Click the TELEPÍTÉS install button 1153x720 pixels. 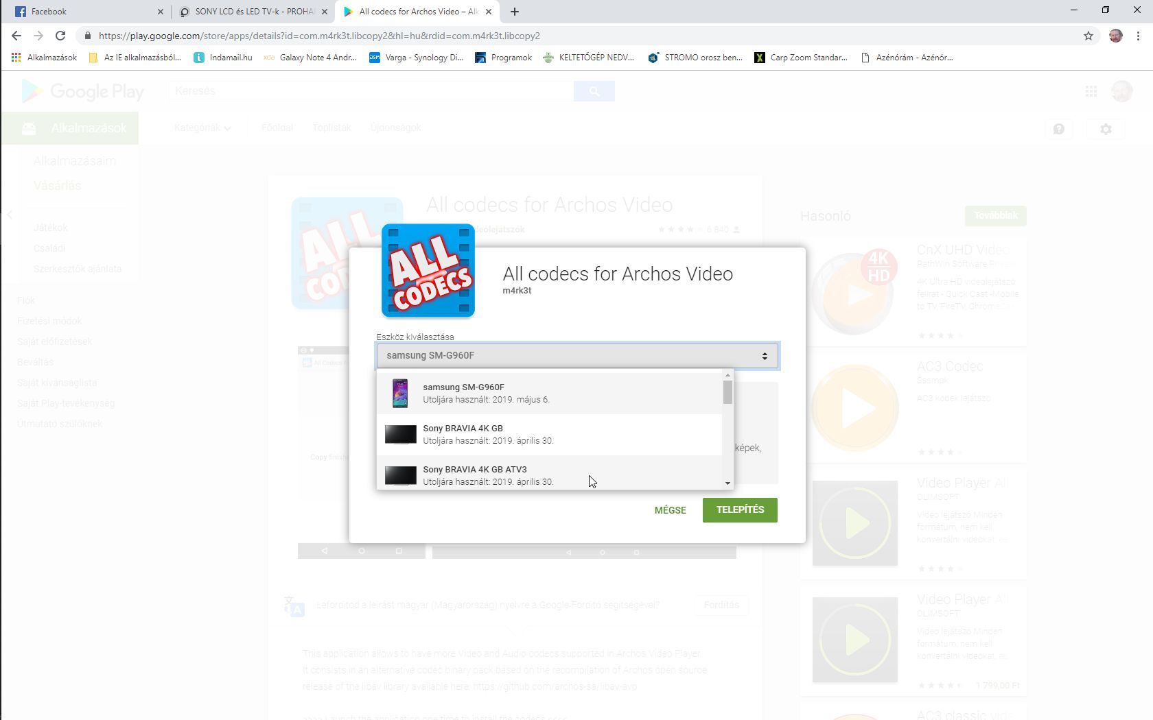(x=740, y=509)
